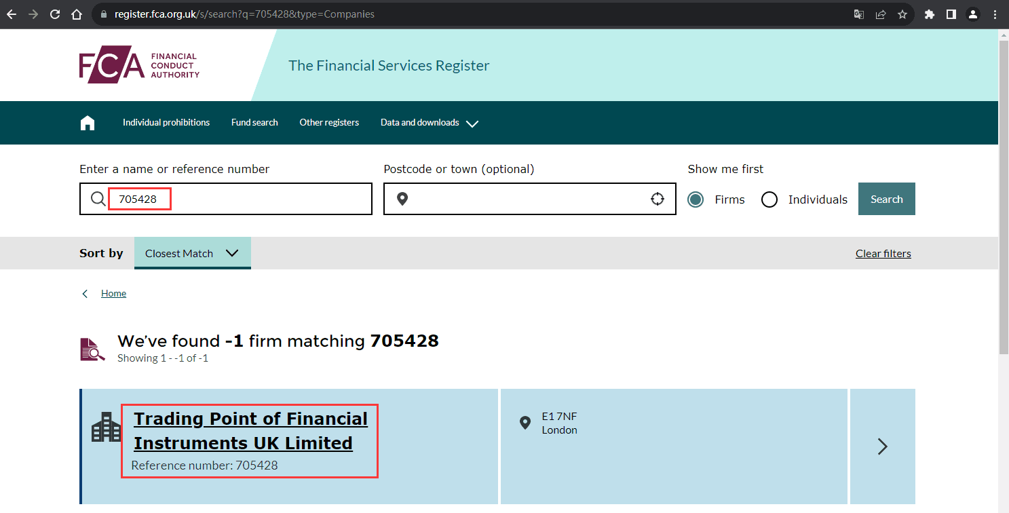Open the Chrome three-dot menu

tap(995, 14)
